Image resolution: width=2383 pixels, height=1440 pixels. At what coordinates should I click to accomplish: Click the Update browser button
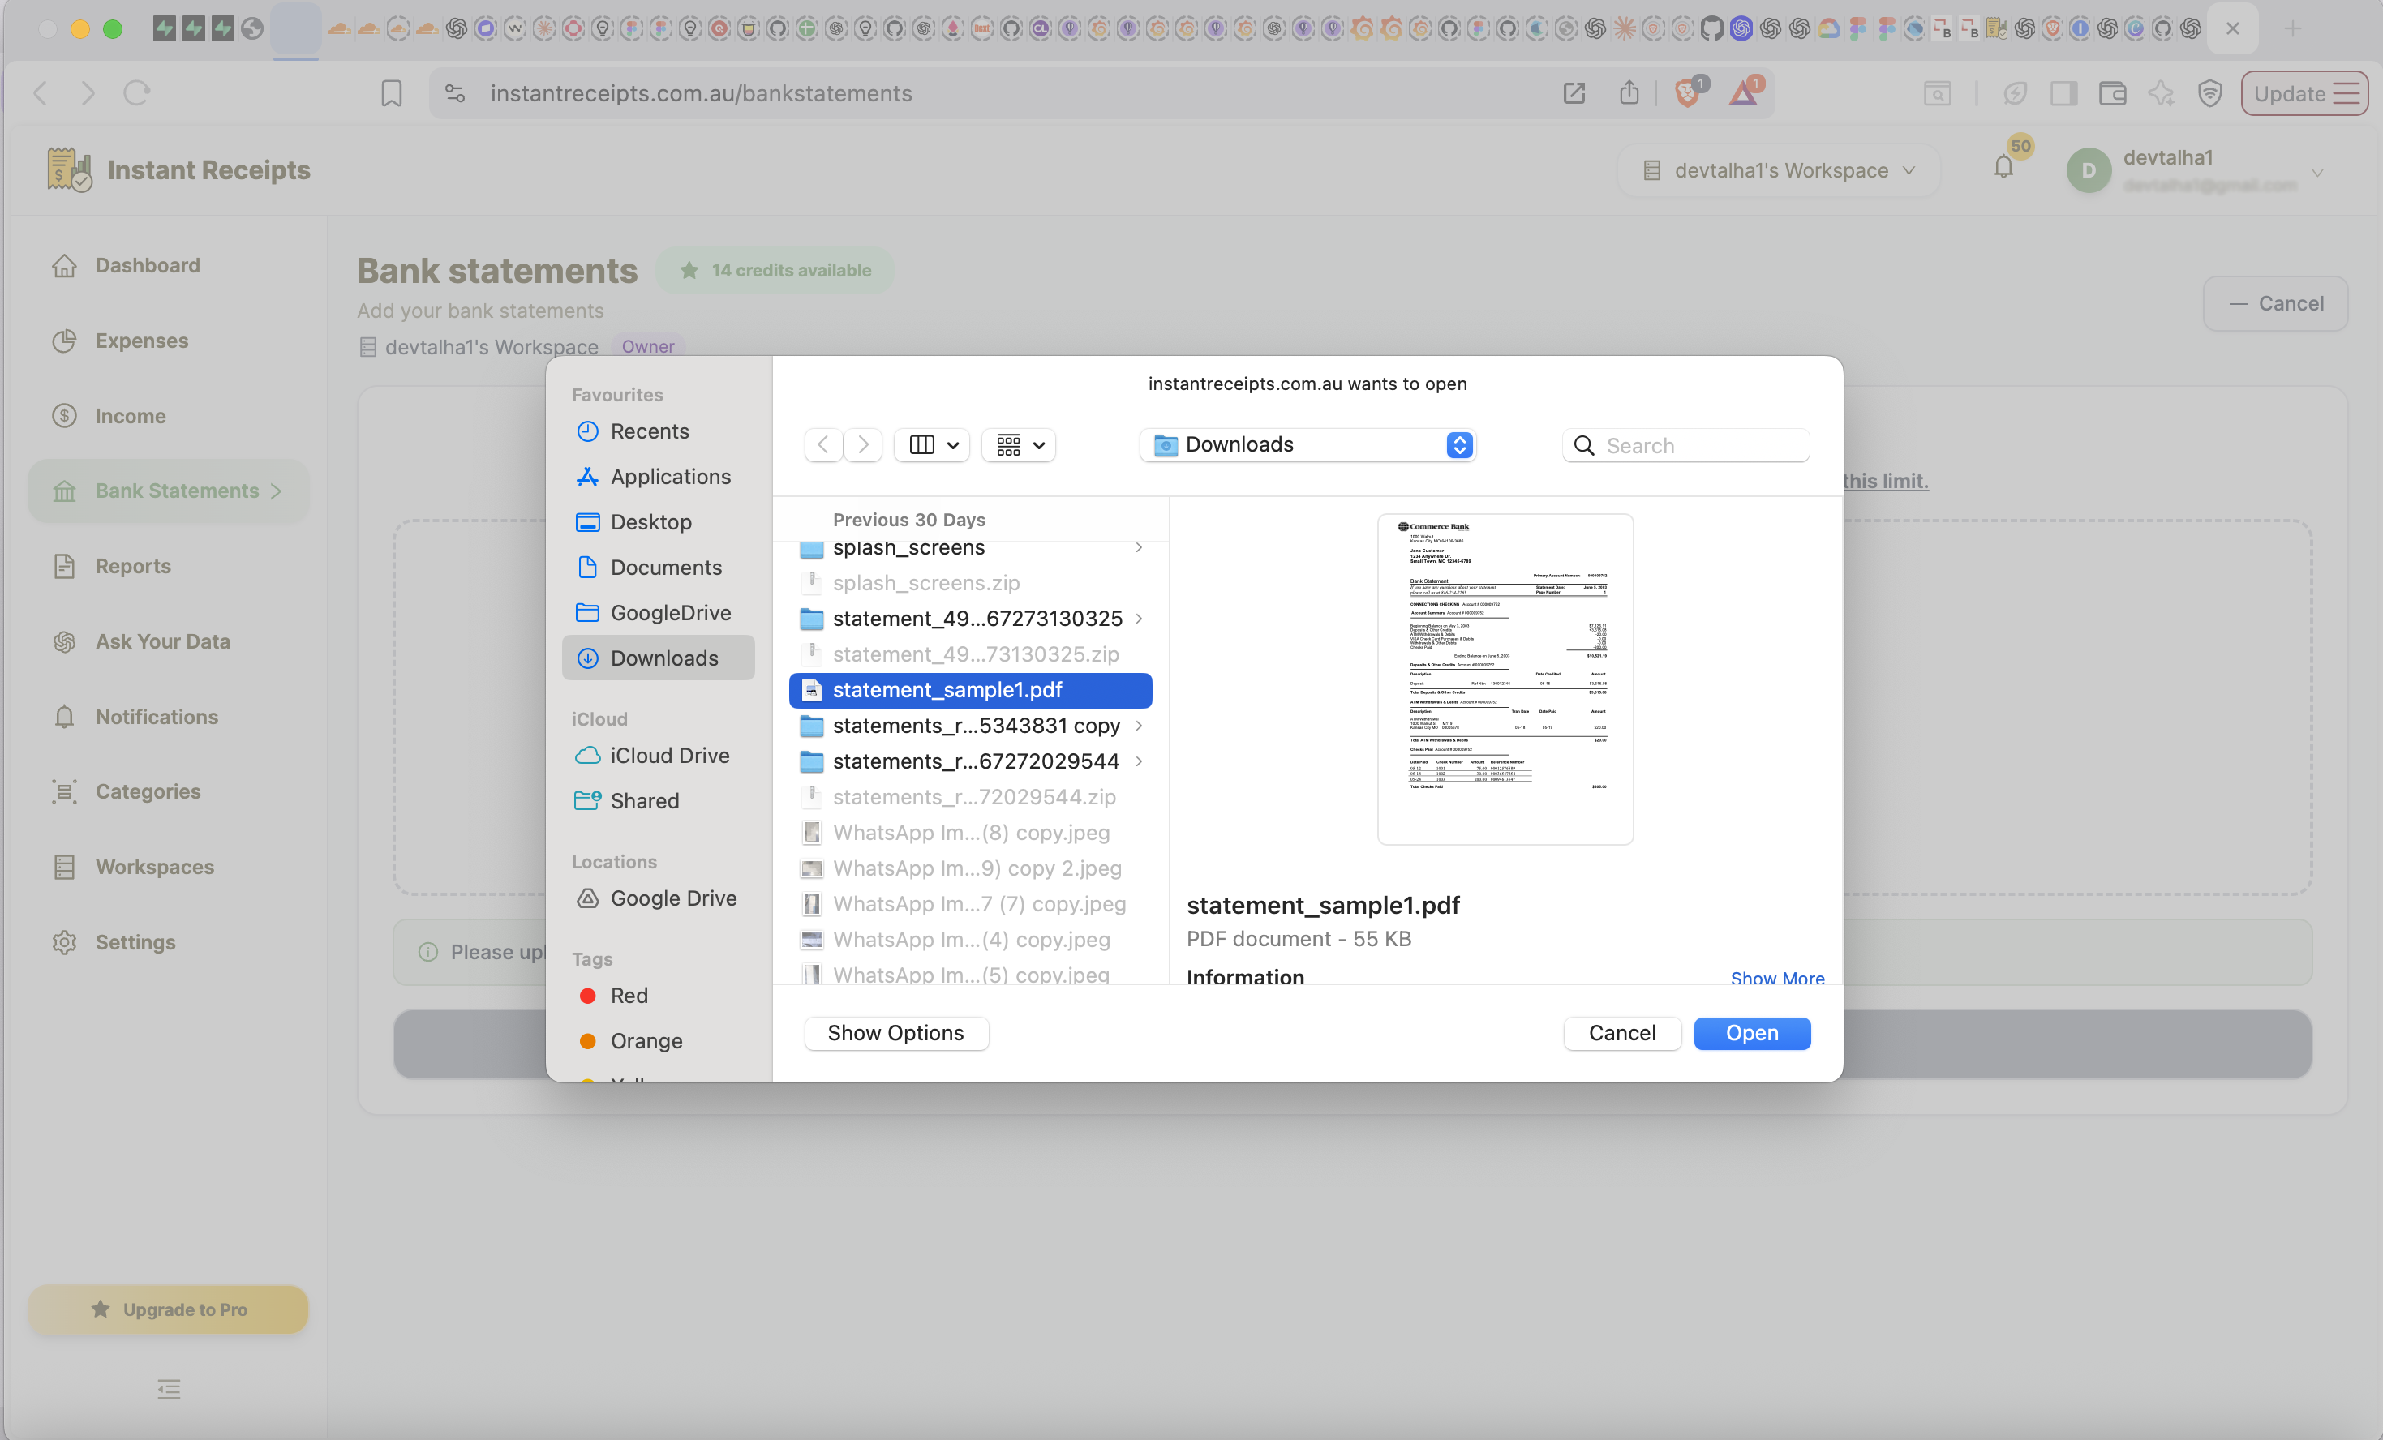tap(2304, 94)
